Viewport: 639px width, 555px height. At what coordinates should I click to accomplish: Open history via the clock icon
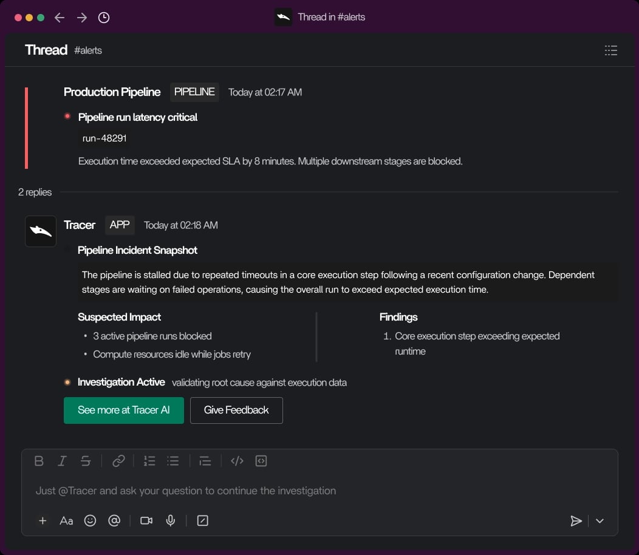coord(104,18)
